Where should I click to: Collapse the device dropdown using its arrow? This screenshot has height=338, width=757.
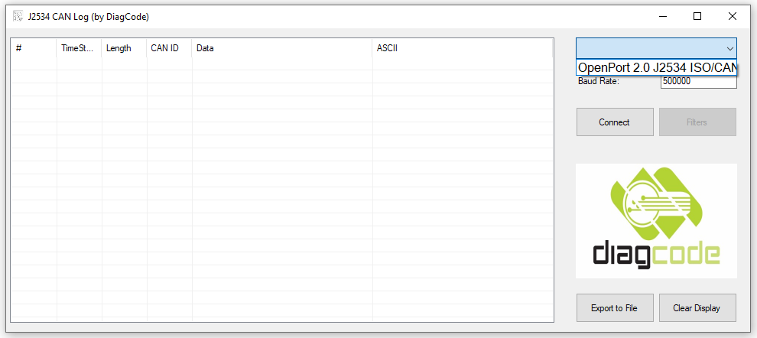coord(729,48)
